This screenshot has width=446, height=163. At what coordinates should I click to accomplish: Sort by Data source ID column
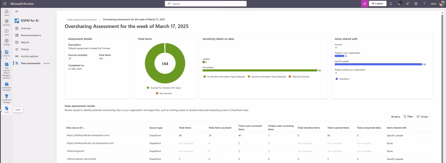coord(76,128)
